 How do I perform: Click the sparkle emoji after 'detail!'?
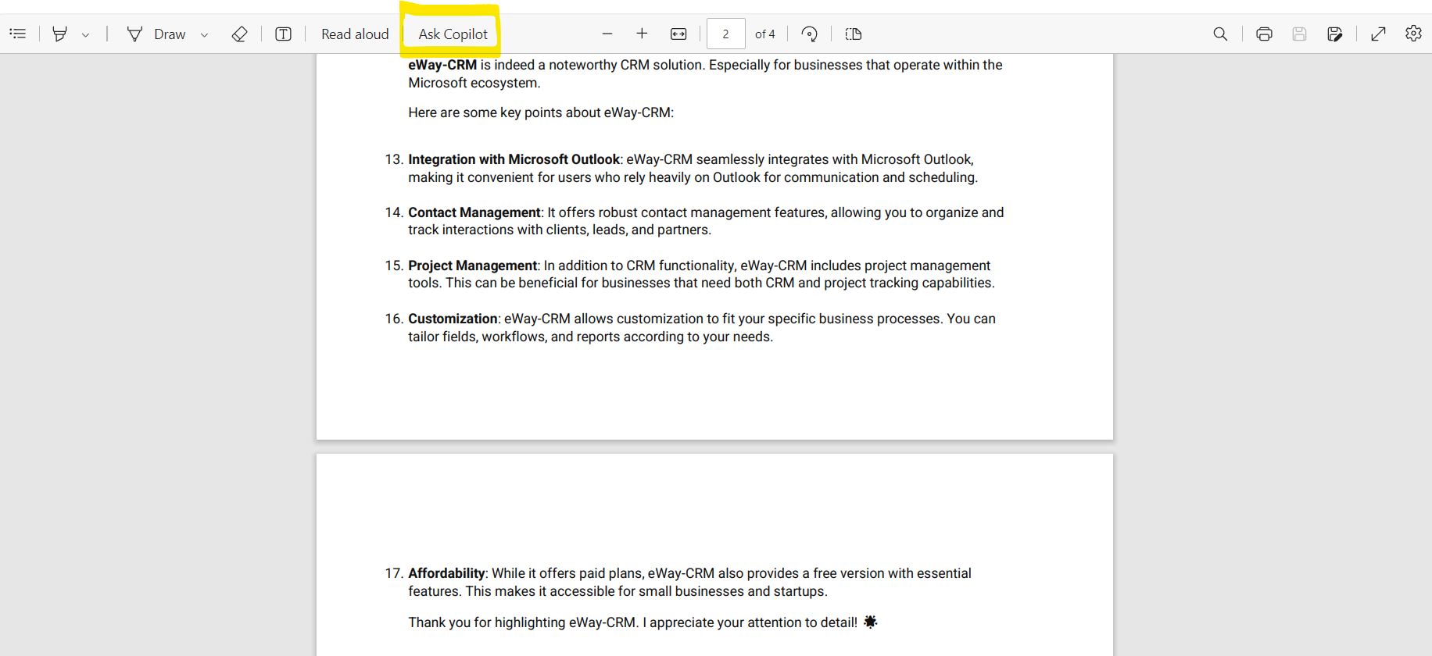pyautogui.click(x=870, y=622)
